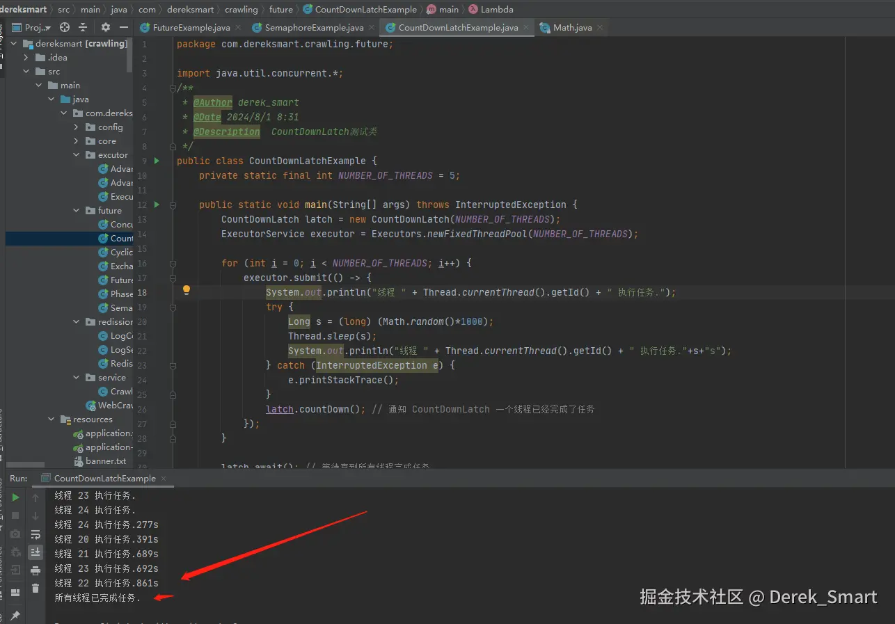Clear console output with the trash icon
Image resolution: width=895 pixels, height=624 pixels.
click(x=35, y=589)
